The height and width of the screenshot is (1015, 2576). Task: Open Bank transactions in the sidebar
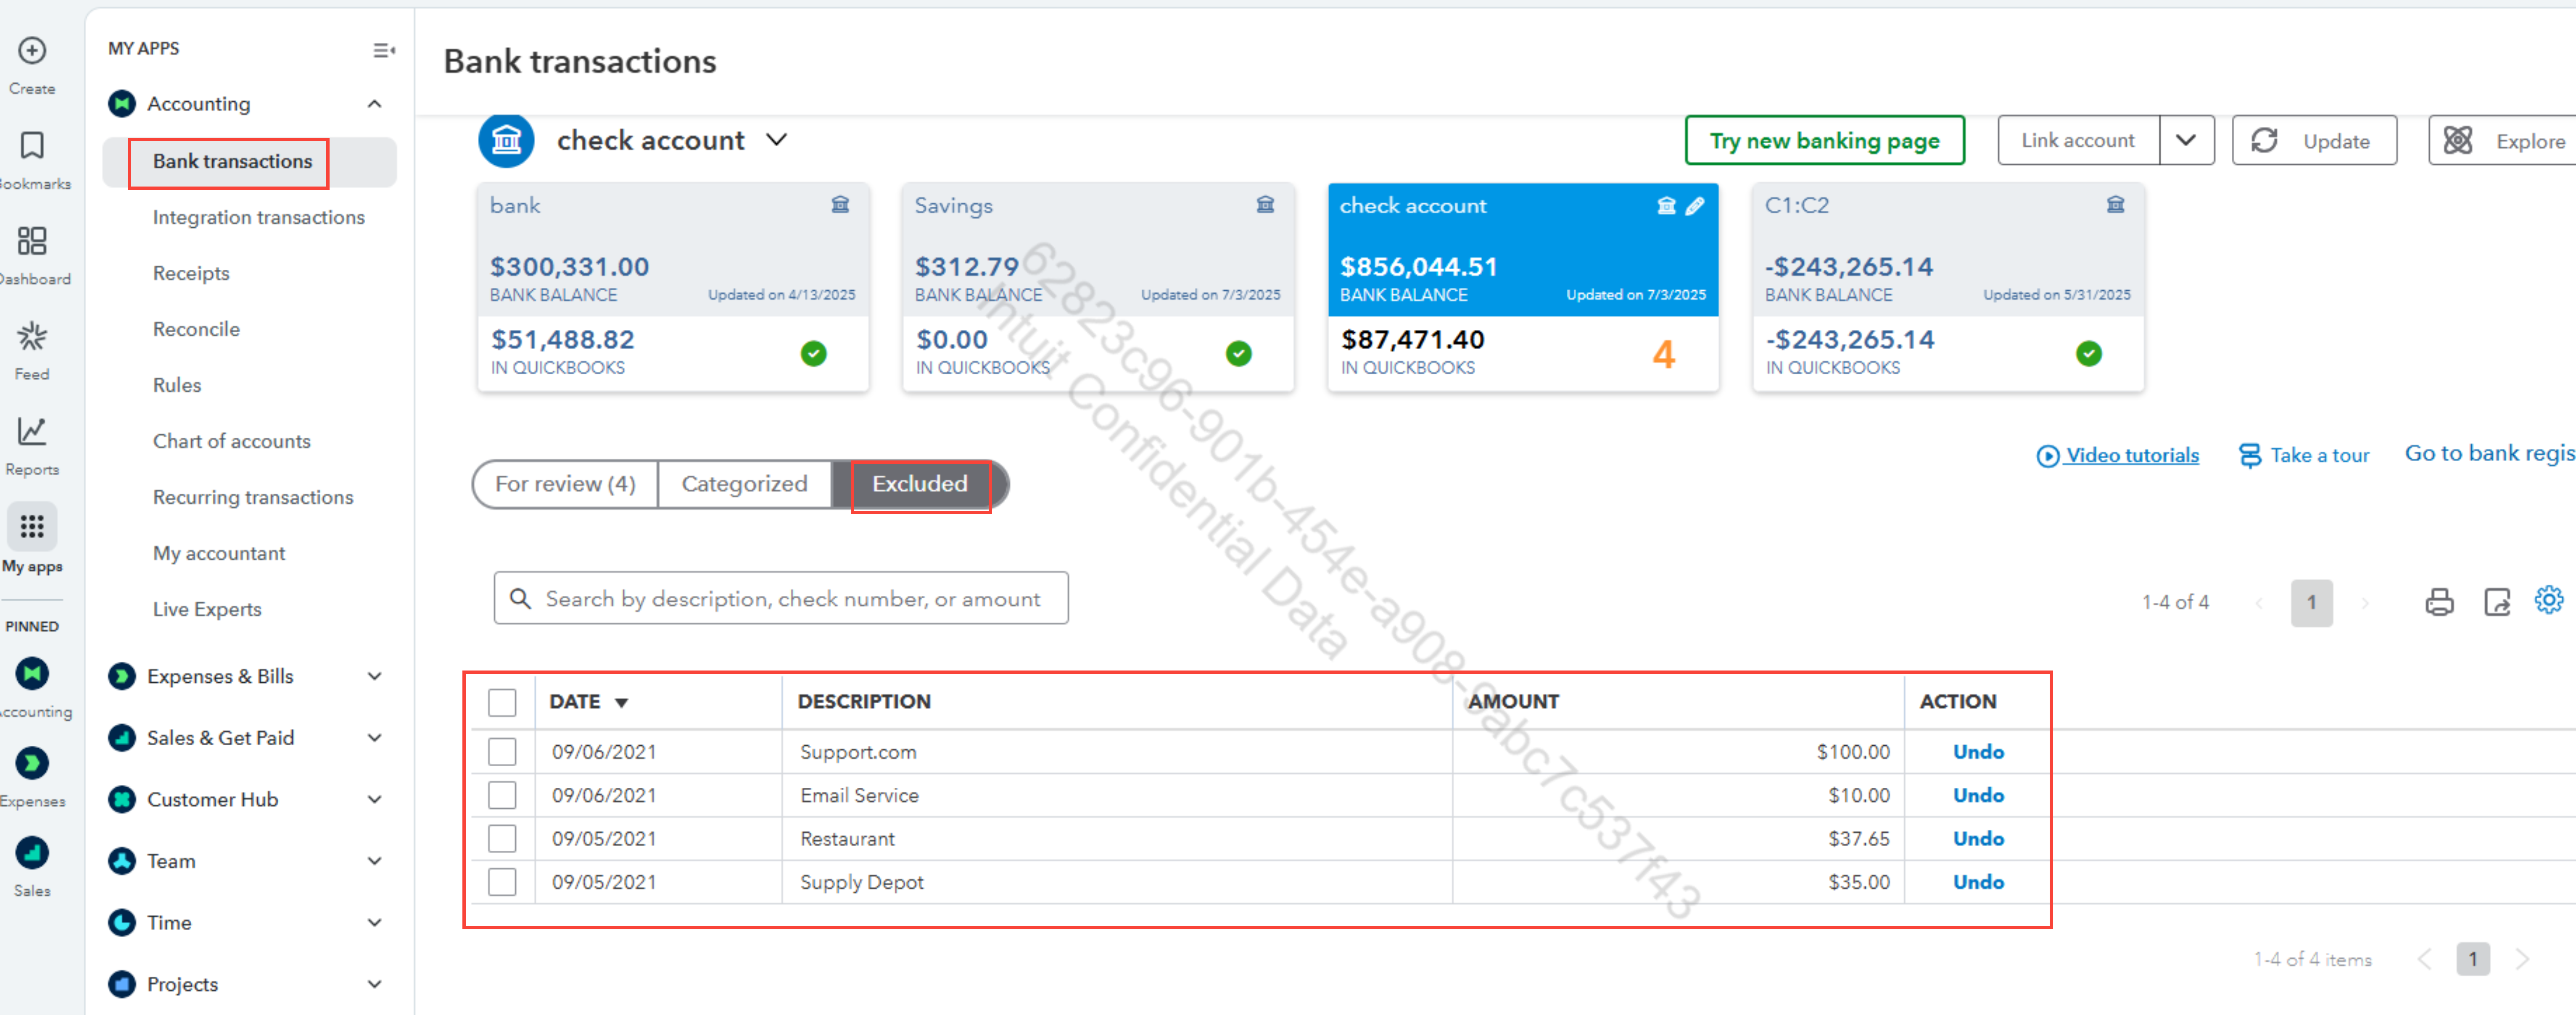tap(232, 162)
